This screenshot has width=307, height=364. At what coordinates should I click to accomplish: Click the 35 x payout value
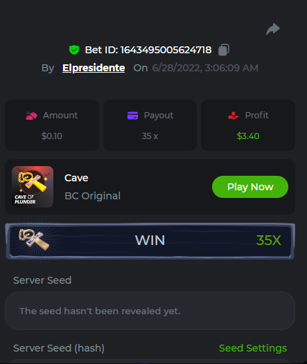coord(150,136)
